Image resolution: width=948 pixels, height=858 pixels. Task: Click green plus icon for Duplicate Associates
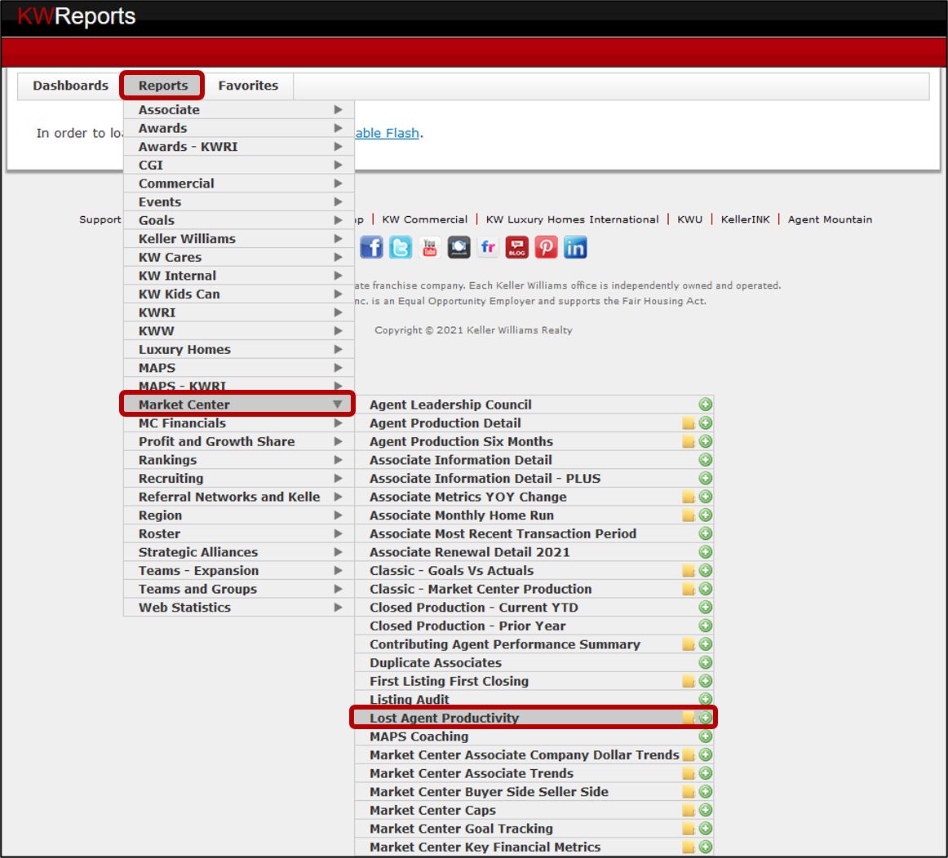tap(705, 663)
